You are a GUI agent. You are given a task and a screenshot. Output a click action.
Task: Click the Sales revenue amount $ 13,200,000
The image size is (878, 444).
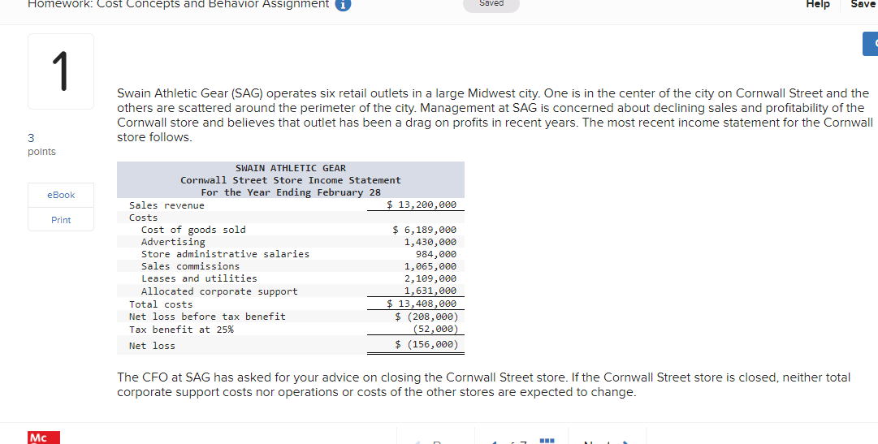coord(422,205)
